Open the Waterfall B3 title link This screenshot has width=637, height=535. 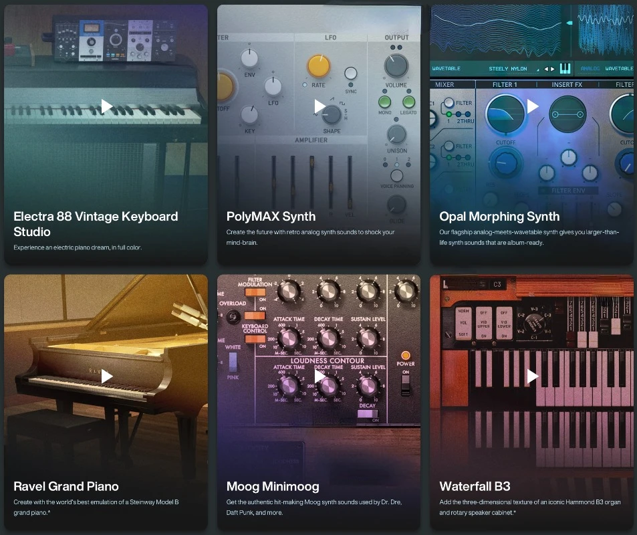coord(475,486)
